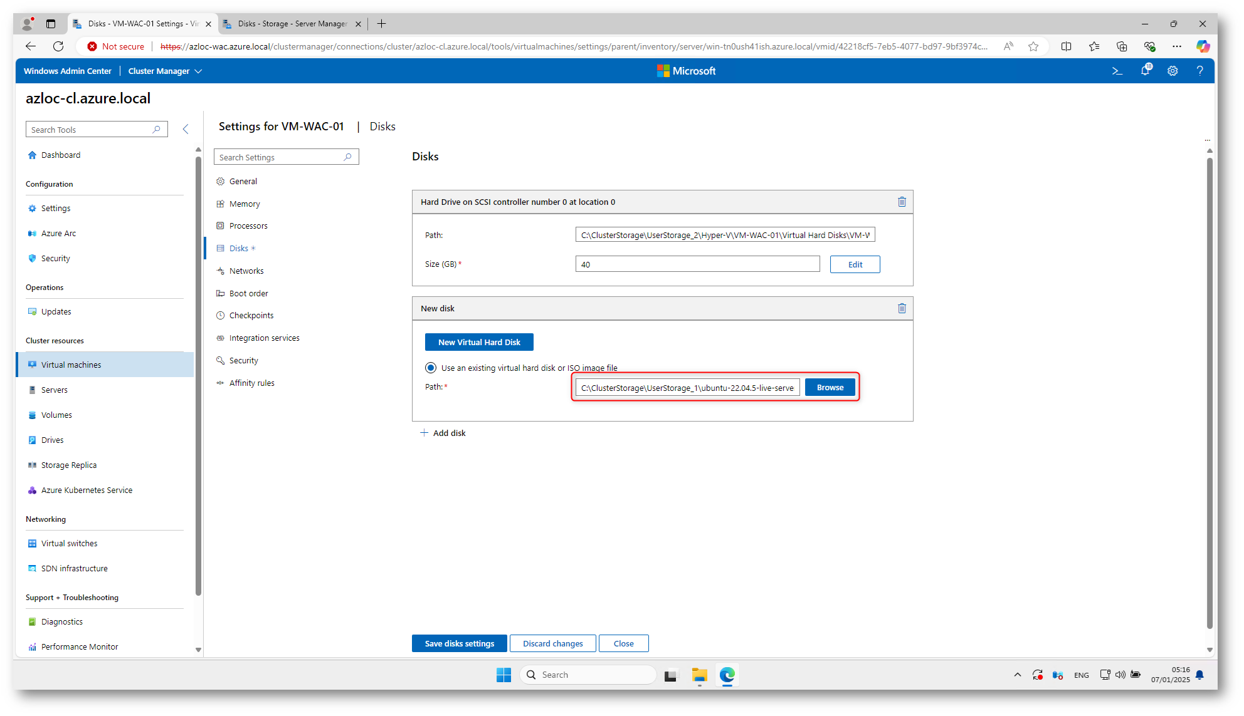
Task: Close the VM settings pane
Action: [624, 643]
